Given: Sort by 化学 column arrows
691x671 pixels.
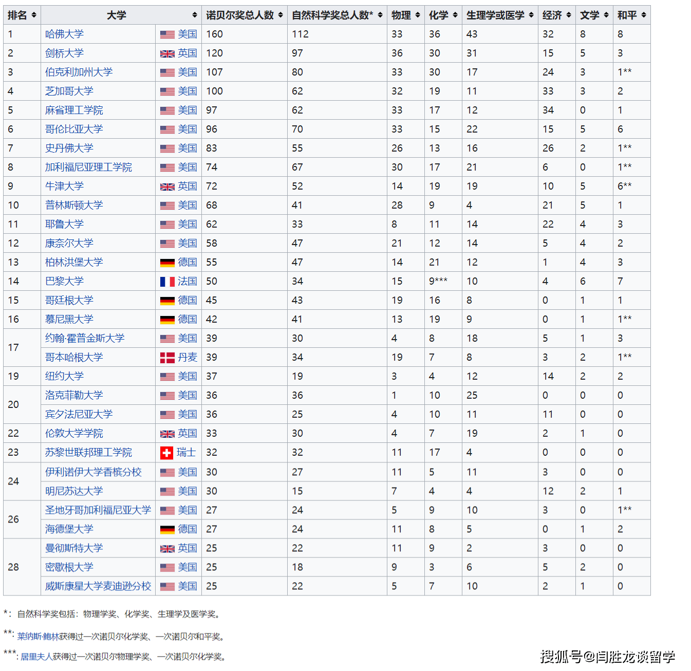Looking at the screenshot, I should tap(455, 15).
